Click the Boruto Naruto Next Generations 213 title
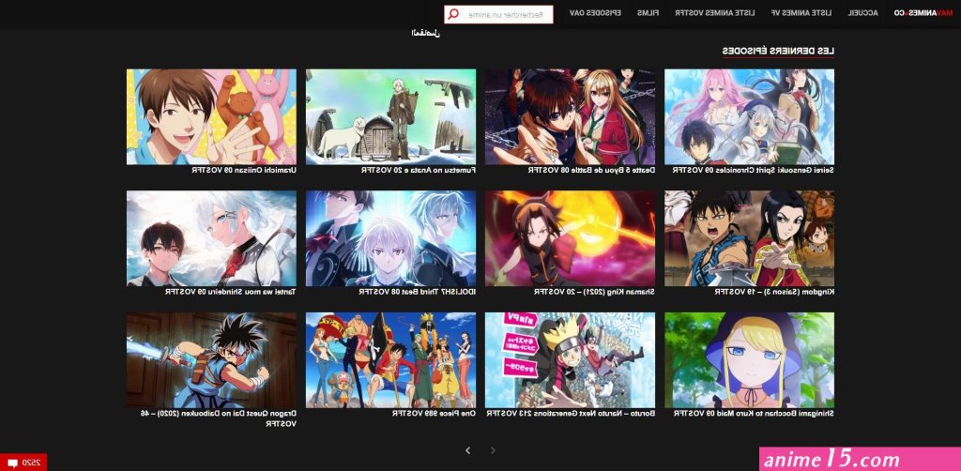The image size is (961, 471). point(571,414)
